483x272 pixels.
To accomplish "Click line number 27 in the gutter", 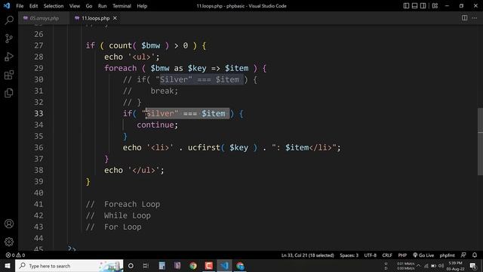I will click(x=38, y=45).
